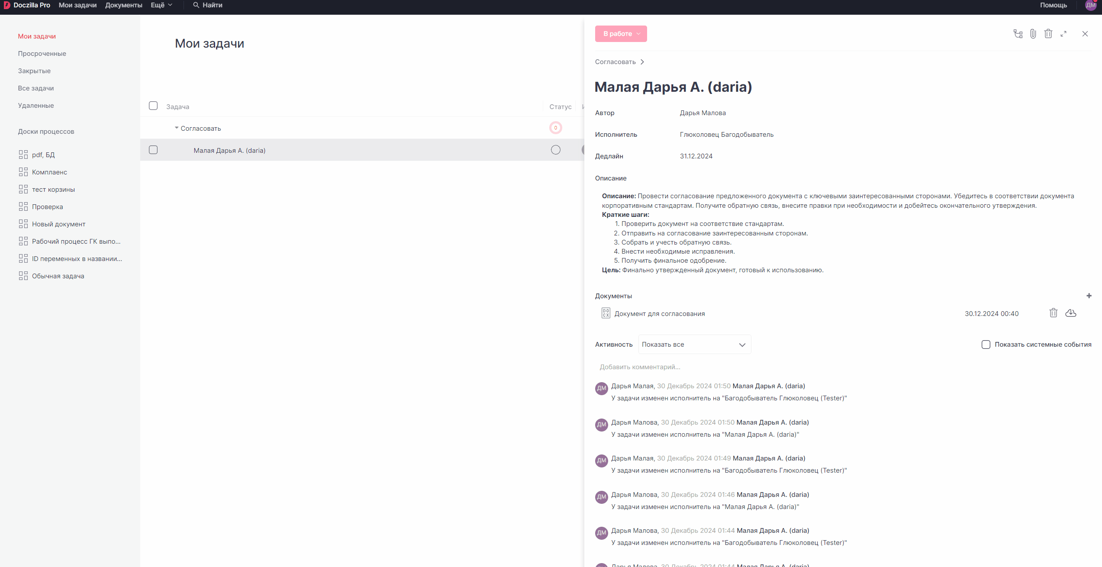Image resolution: width=1102 pixels, height=567 pixels.
Task: Click the paperclip attachment icon
Action: tap(1033, 34)
